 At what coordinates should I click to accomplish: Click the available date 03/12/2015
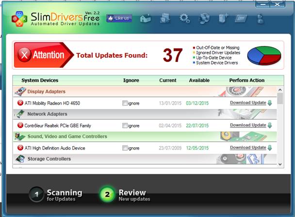[x=197, y=103]
